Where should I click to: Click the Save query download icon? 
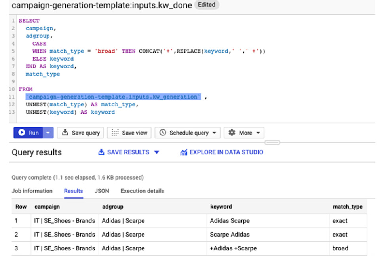tap(65, 133)
